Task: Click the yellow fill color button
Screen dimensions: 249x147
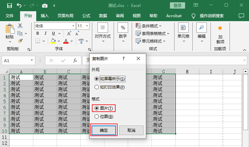Action: [x=53, y=41]
